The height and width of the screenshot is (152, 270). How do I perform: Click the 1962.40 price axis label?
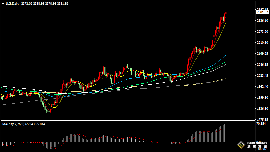click(x=262, y=87)
